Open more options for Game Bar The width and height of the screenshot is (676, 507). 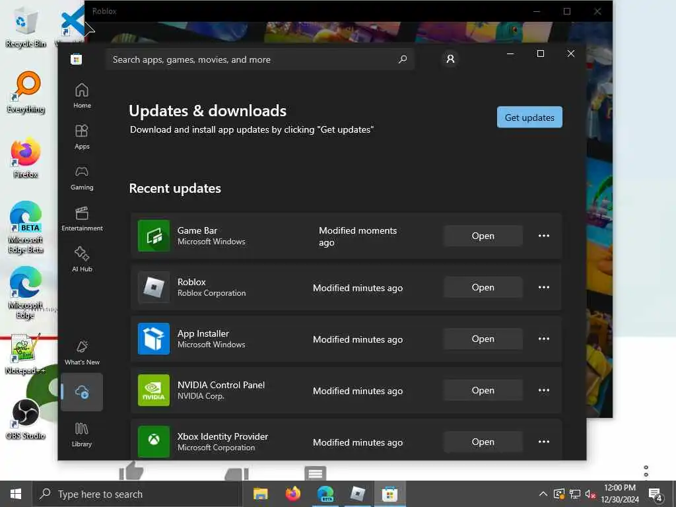pyautogui.click(x=544, y=236)
